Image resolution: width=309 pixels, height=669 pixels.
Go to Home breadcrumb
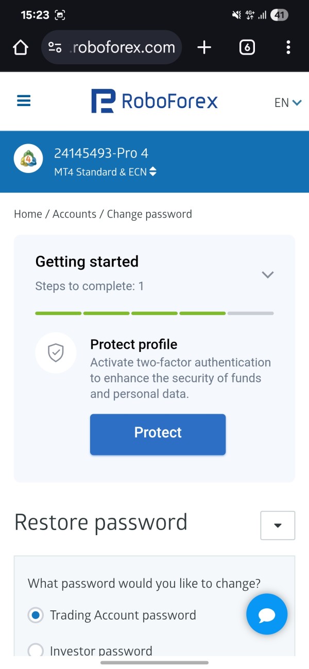coord(28,214)
